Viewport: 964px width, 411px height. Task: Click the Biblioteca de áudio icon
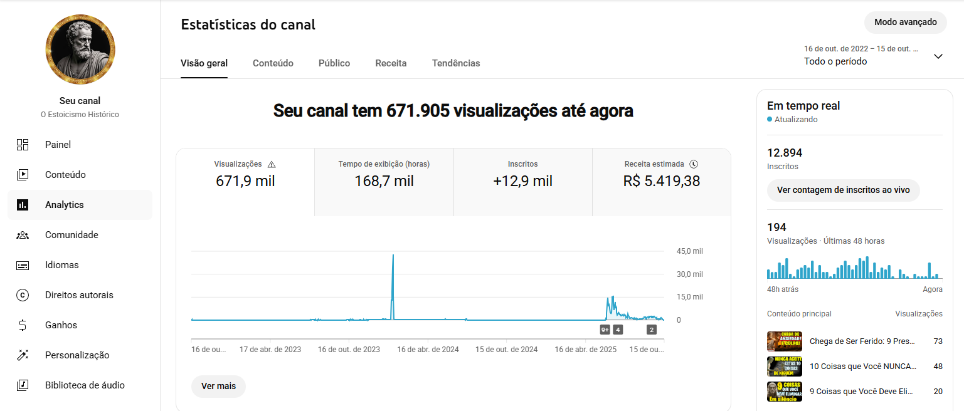click(23, 385)
